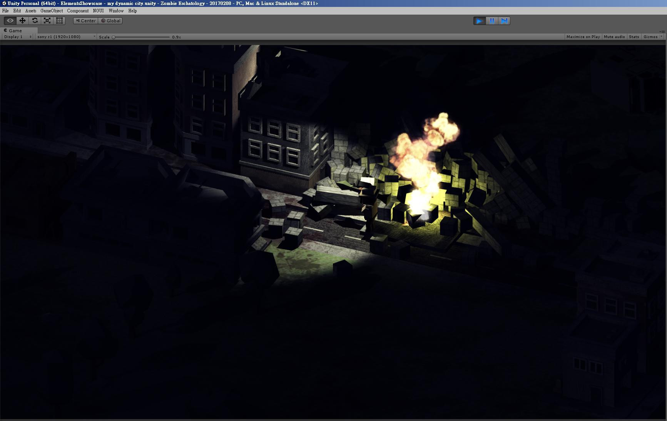Toggle Mute audio in Game view
Image resolution: width=667 pixels, height=421 pixels.
click(614, 37)
